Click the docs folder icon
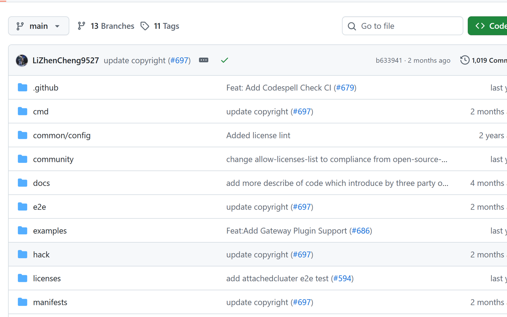Image resolution: width=507 pixels, height=317 pixels. click(x=23, y=183)
